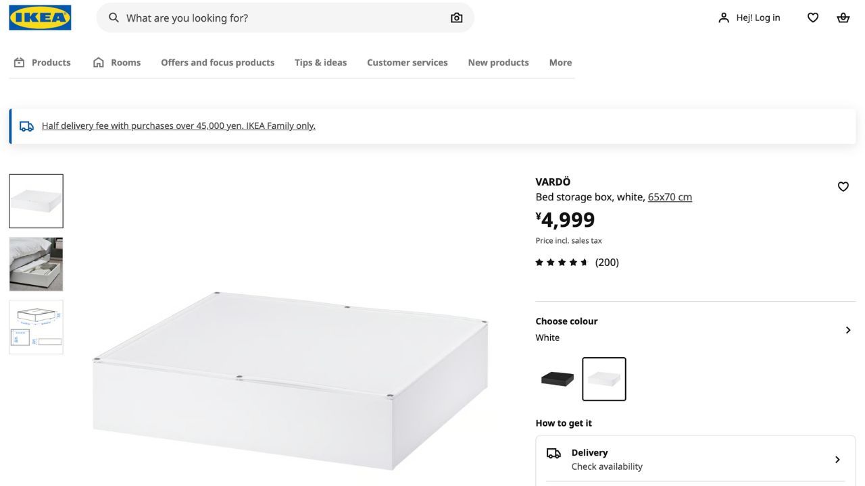Save VARDÖ to favourites heart
This screenshot has width=865, height=486.
pyautogui.click(x=843, y=186)
